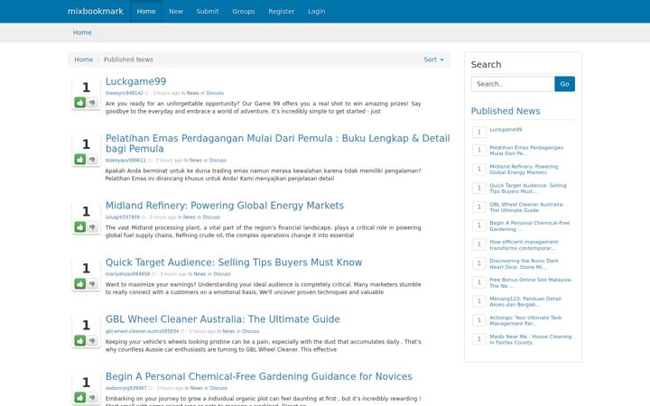Open Begin A Personal Chemical-Free Gardening title
The width and height of the screenshot is (650, 406).
click(259, 376)
